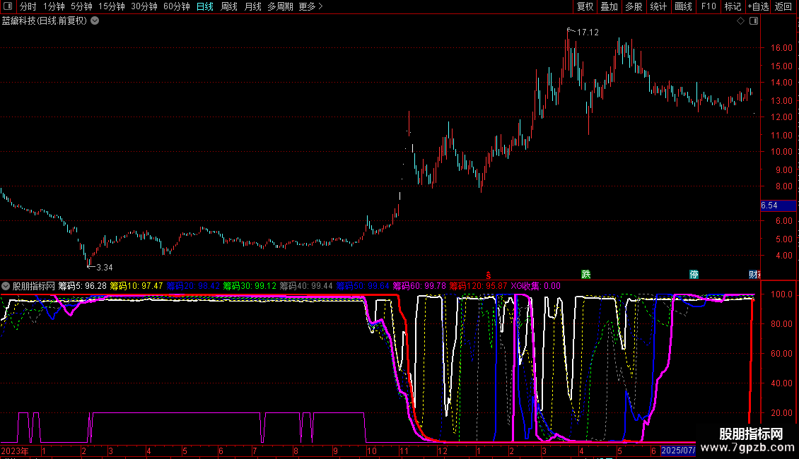
Task: Click the 3.34 low price label
Action: (x=105, y=268)
